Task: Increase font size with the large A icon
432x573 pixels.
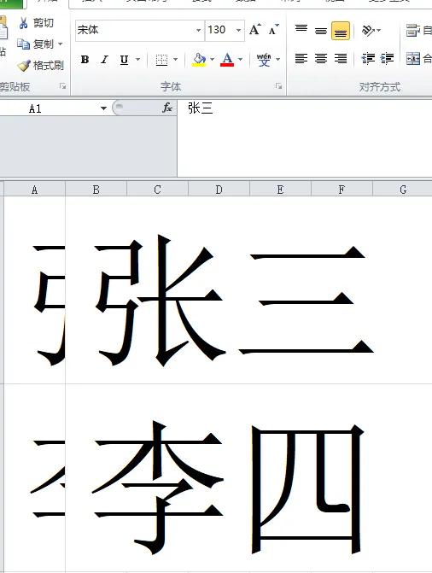Action: click(255, 30)
